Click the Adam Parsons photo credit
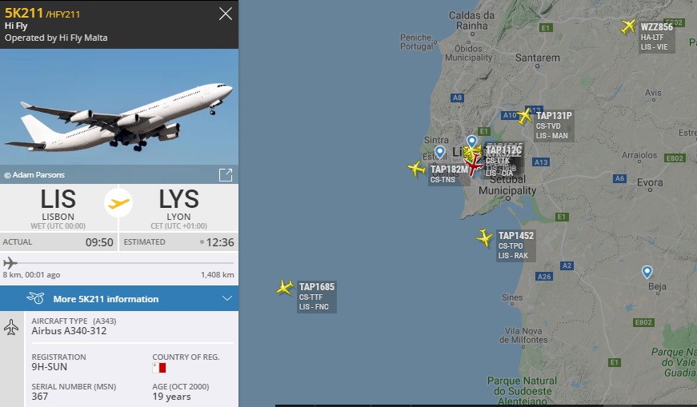697x407 pixels. click(34, 175)
